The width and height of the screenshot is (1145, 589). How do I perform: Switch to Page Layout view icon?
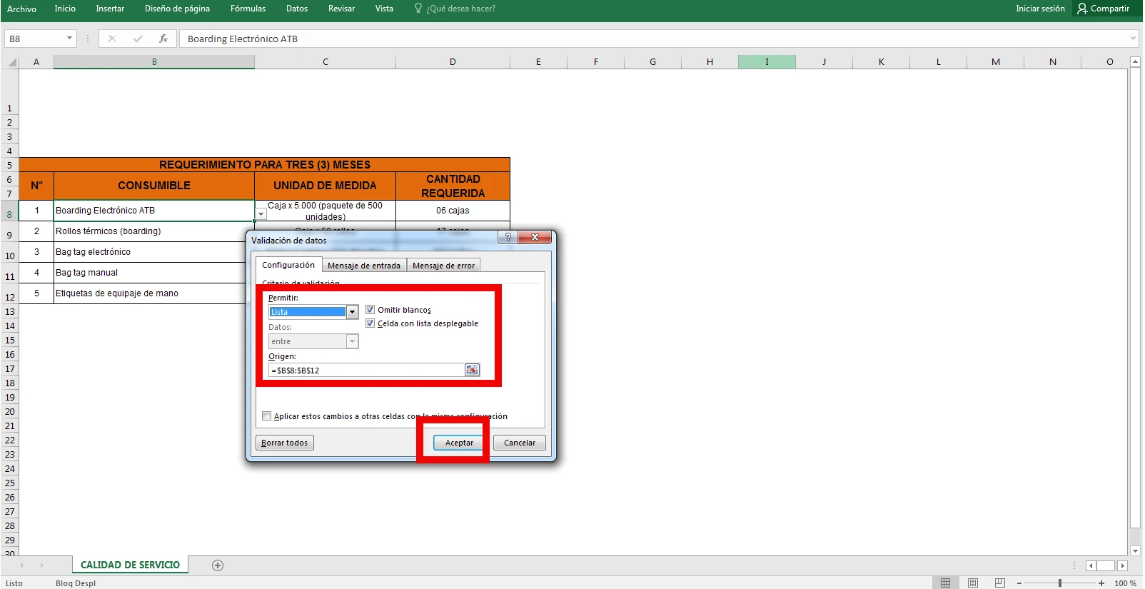click(x=973, y=583)
